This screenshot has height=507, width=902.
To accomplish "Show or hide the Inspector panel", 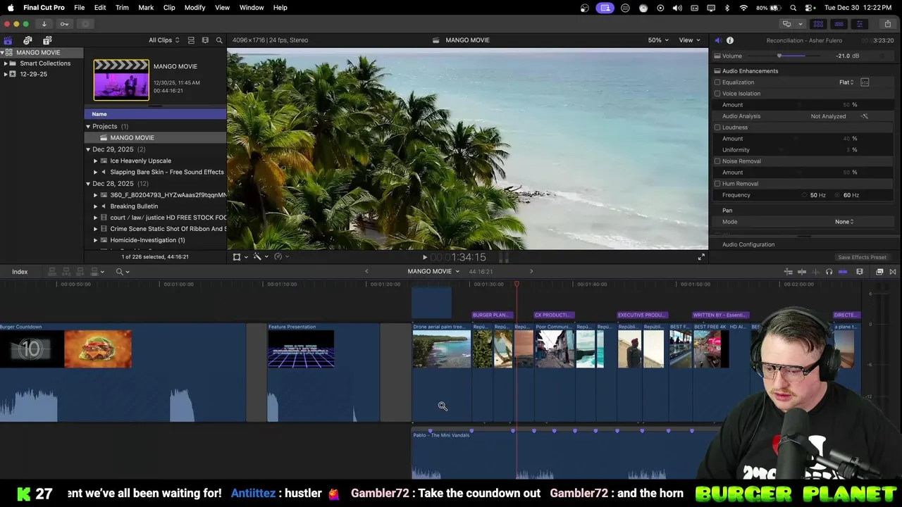I will [x=859, y=24].
